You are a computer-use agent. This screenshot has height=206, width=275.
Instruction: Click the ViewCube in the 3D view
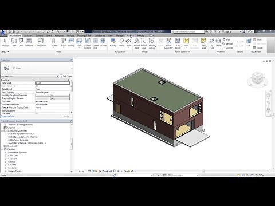(257, 78)
